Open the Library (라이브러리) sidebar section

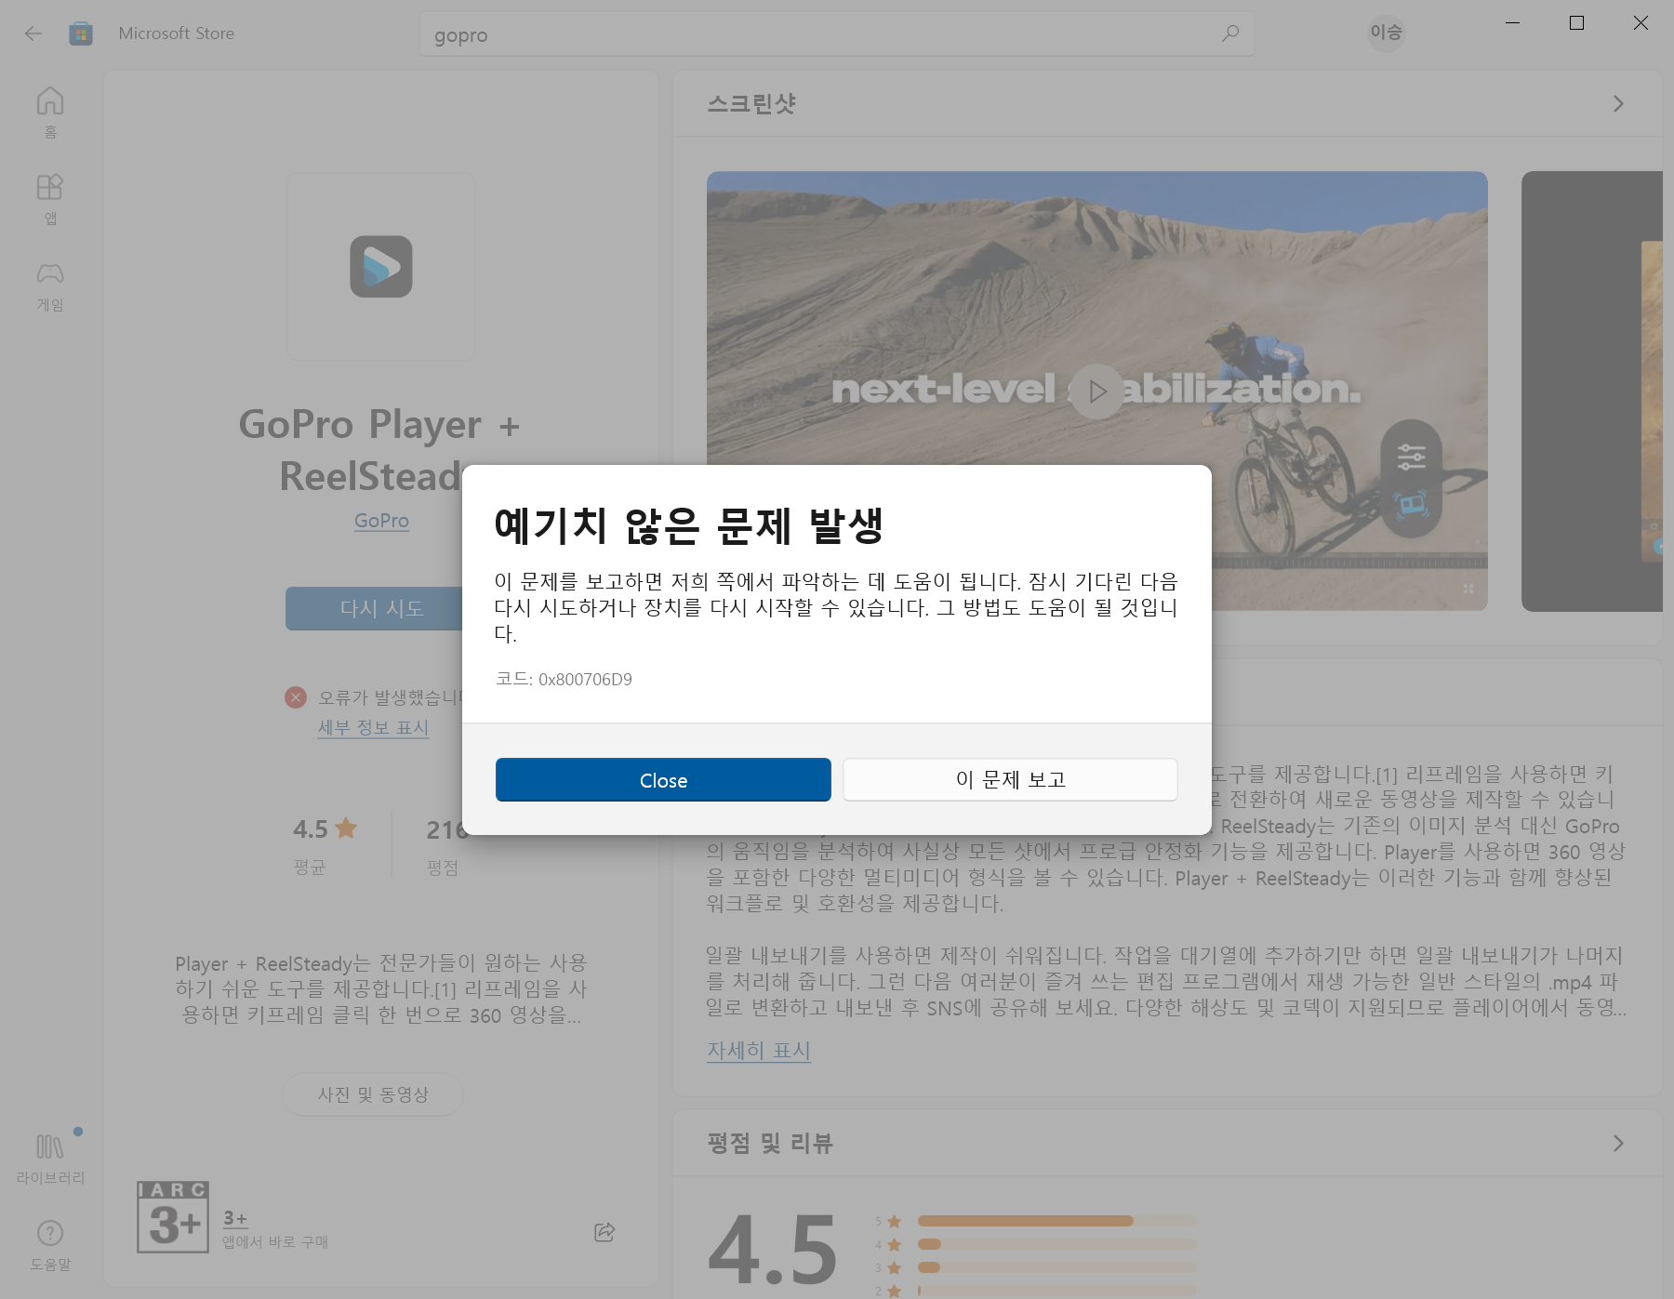(x=50, y=1159)
